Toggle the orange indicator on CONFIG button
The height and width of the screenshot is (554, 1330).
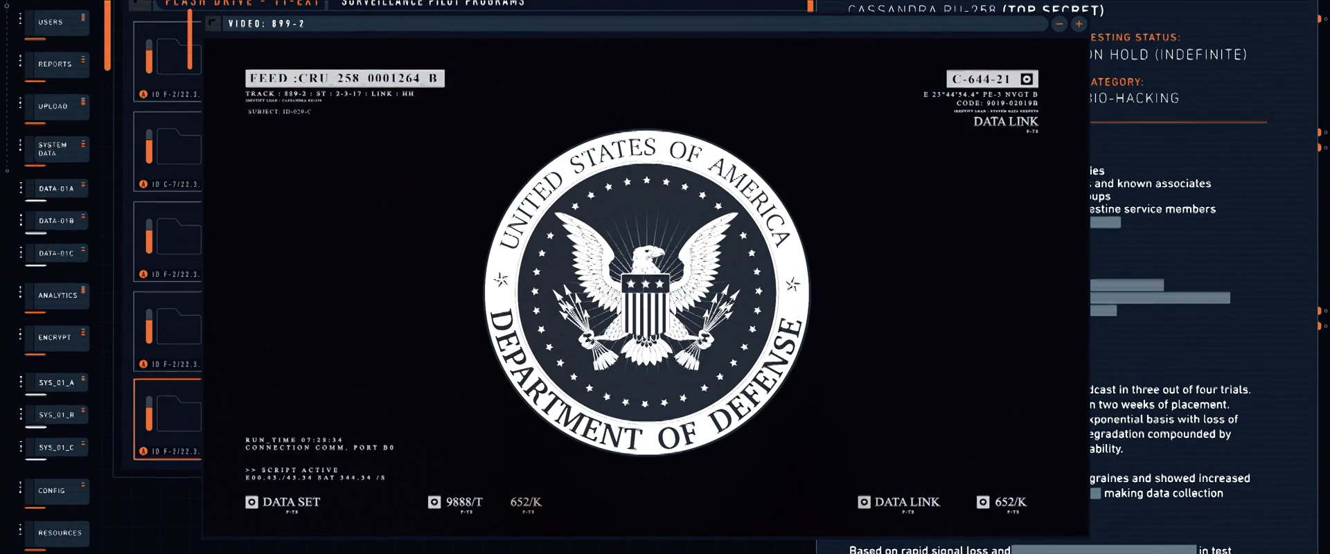[83, 485]
